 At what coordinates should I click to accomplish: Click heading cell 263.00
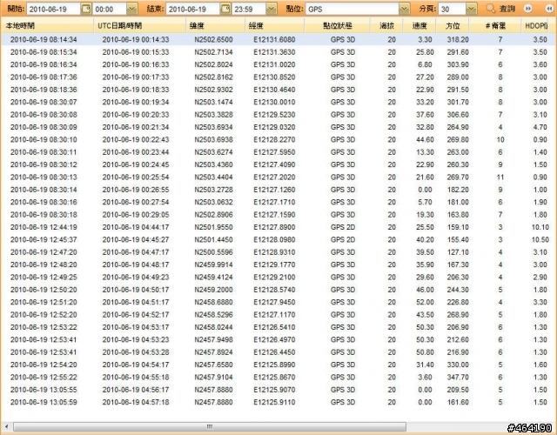[x=458, y=152]
